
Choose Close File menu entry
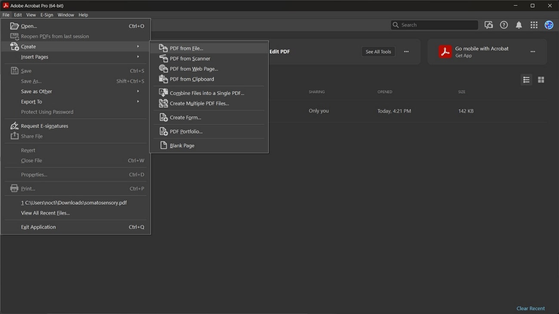[76, 160]
